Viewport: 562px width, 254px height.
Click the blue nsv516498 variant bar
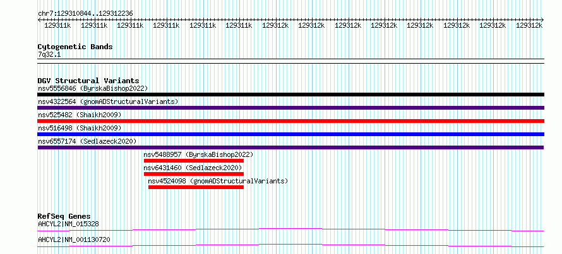290,134
